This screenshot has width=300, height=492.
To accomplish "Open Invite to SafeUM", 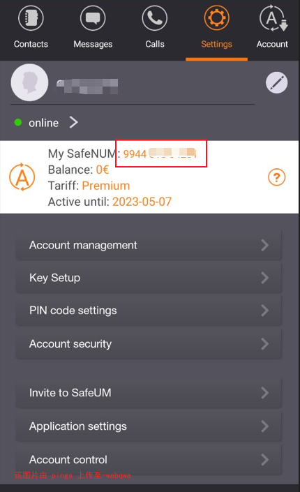I will coord(149,393).
